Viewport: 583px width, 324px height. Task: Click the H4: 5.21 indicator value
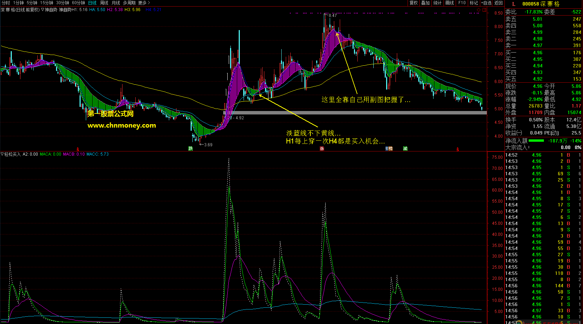click(x=153, y=10)
